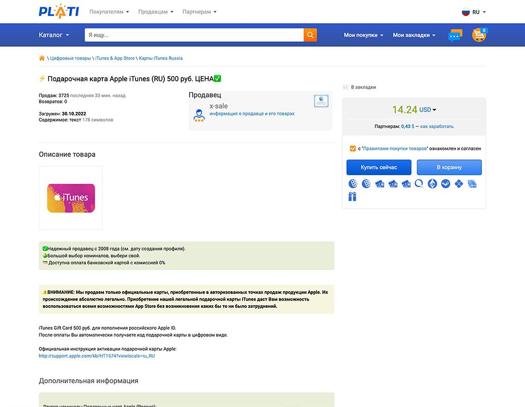Click the "Возвратов: 0" text
Viewport: 525px width, 407px height.
click(x=53, y=102)
